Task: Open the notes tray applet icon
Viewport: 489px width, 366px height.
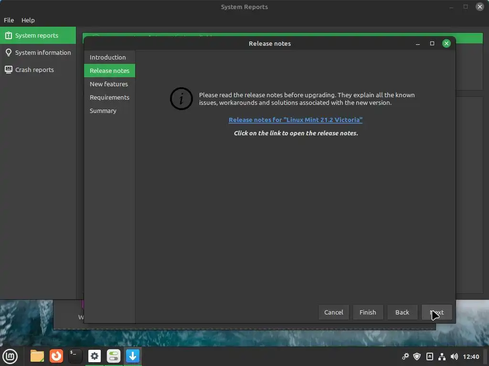Action: 430,356
